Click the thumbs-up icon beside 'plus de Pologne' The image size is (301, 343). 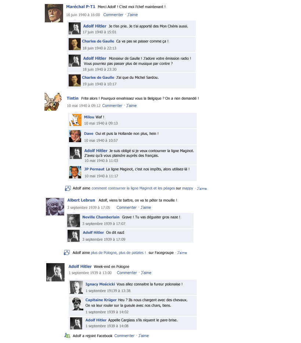coord(66,252)
